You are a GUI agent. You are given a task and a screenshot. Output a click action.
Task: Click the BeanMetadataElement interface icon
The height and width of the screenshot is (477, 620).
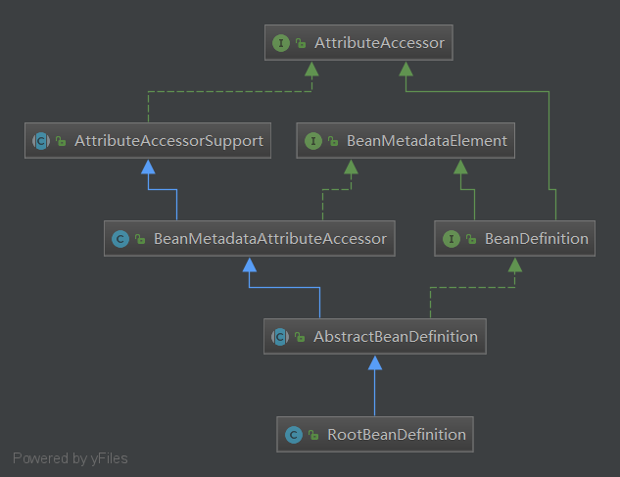pyautogui.click(x=313, y=141)
